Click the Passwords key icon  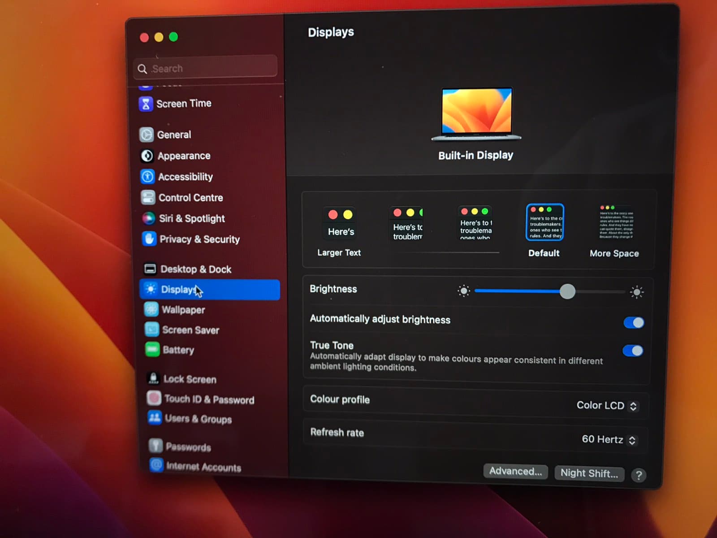(155, 446)
